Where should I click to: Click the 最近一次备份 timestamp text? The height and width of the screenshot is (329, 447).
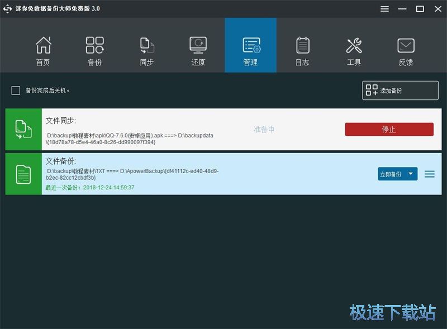90,188
